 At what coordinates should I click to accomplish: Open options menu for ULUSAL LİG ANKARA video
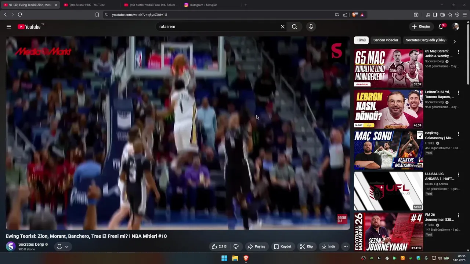pos(458,175)
